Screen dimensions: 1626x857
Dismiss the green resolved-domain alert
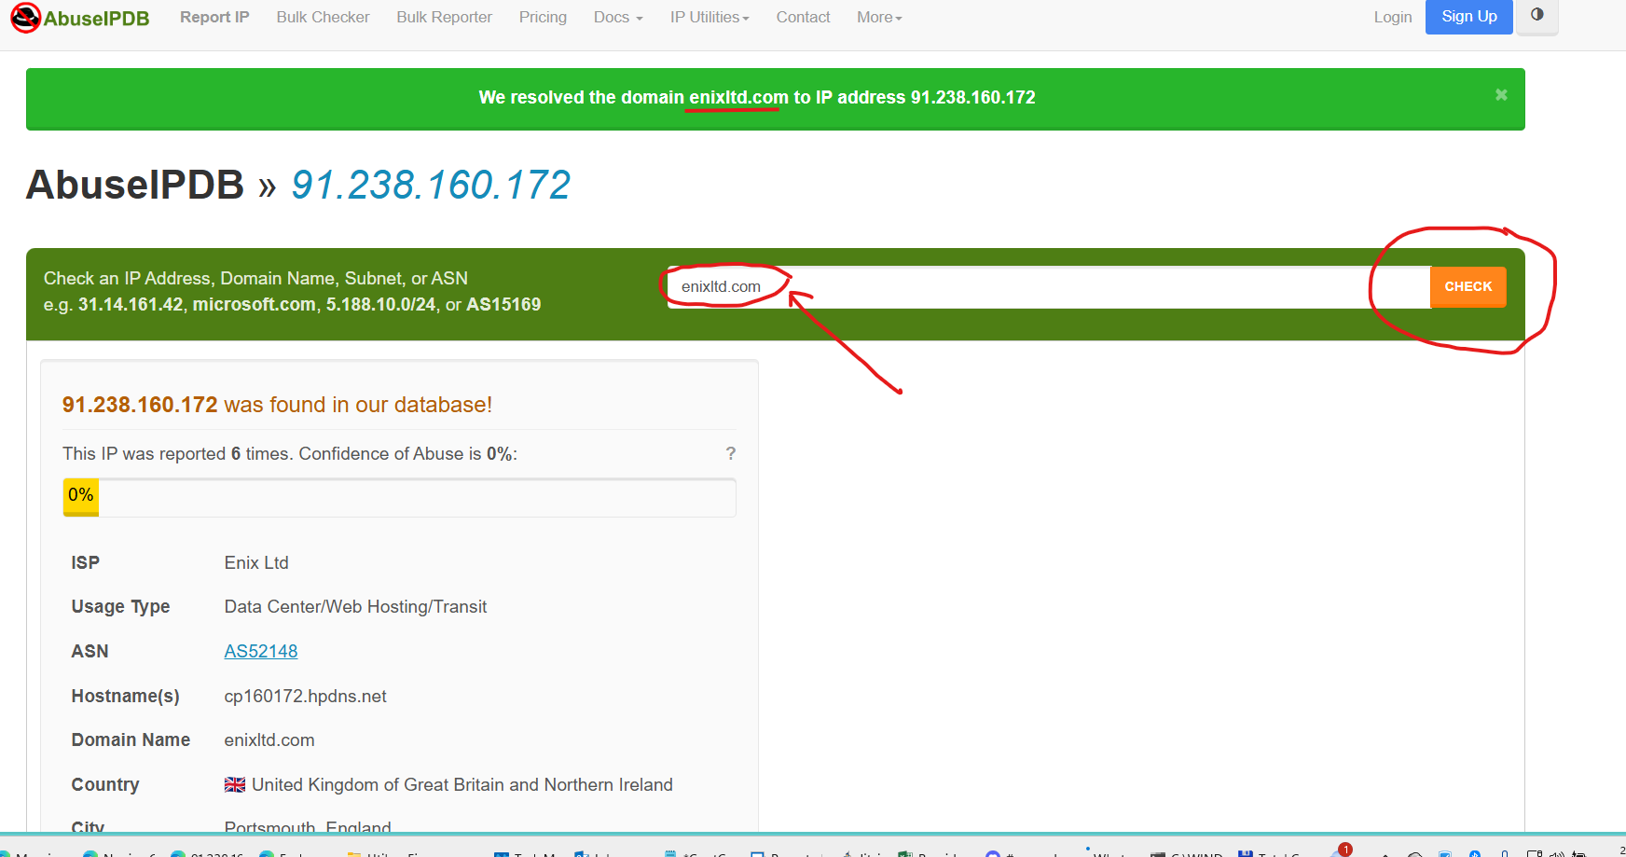click(x=1501, y=95)
